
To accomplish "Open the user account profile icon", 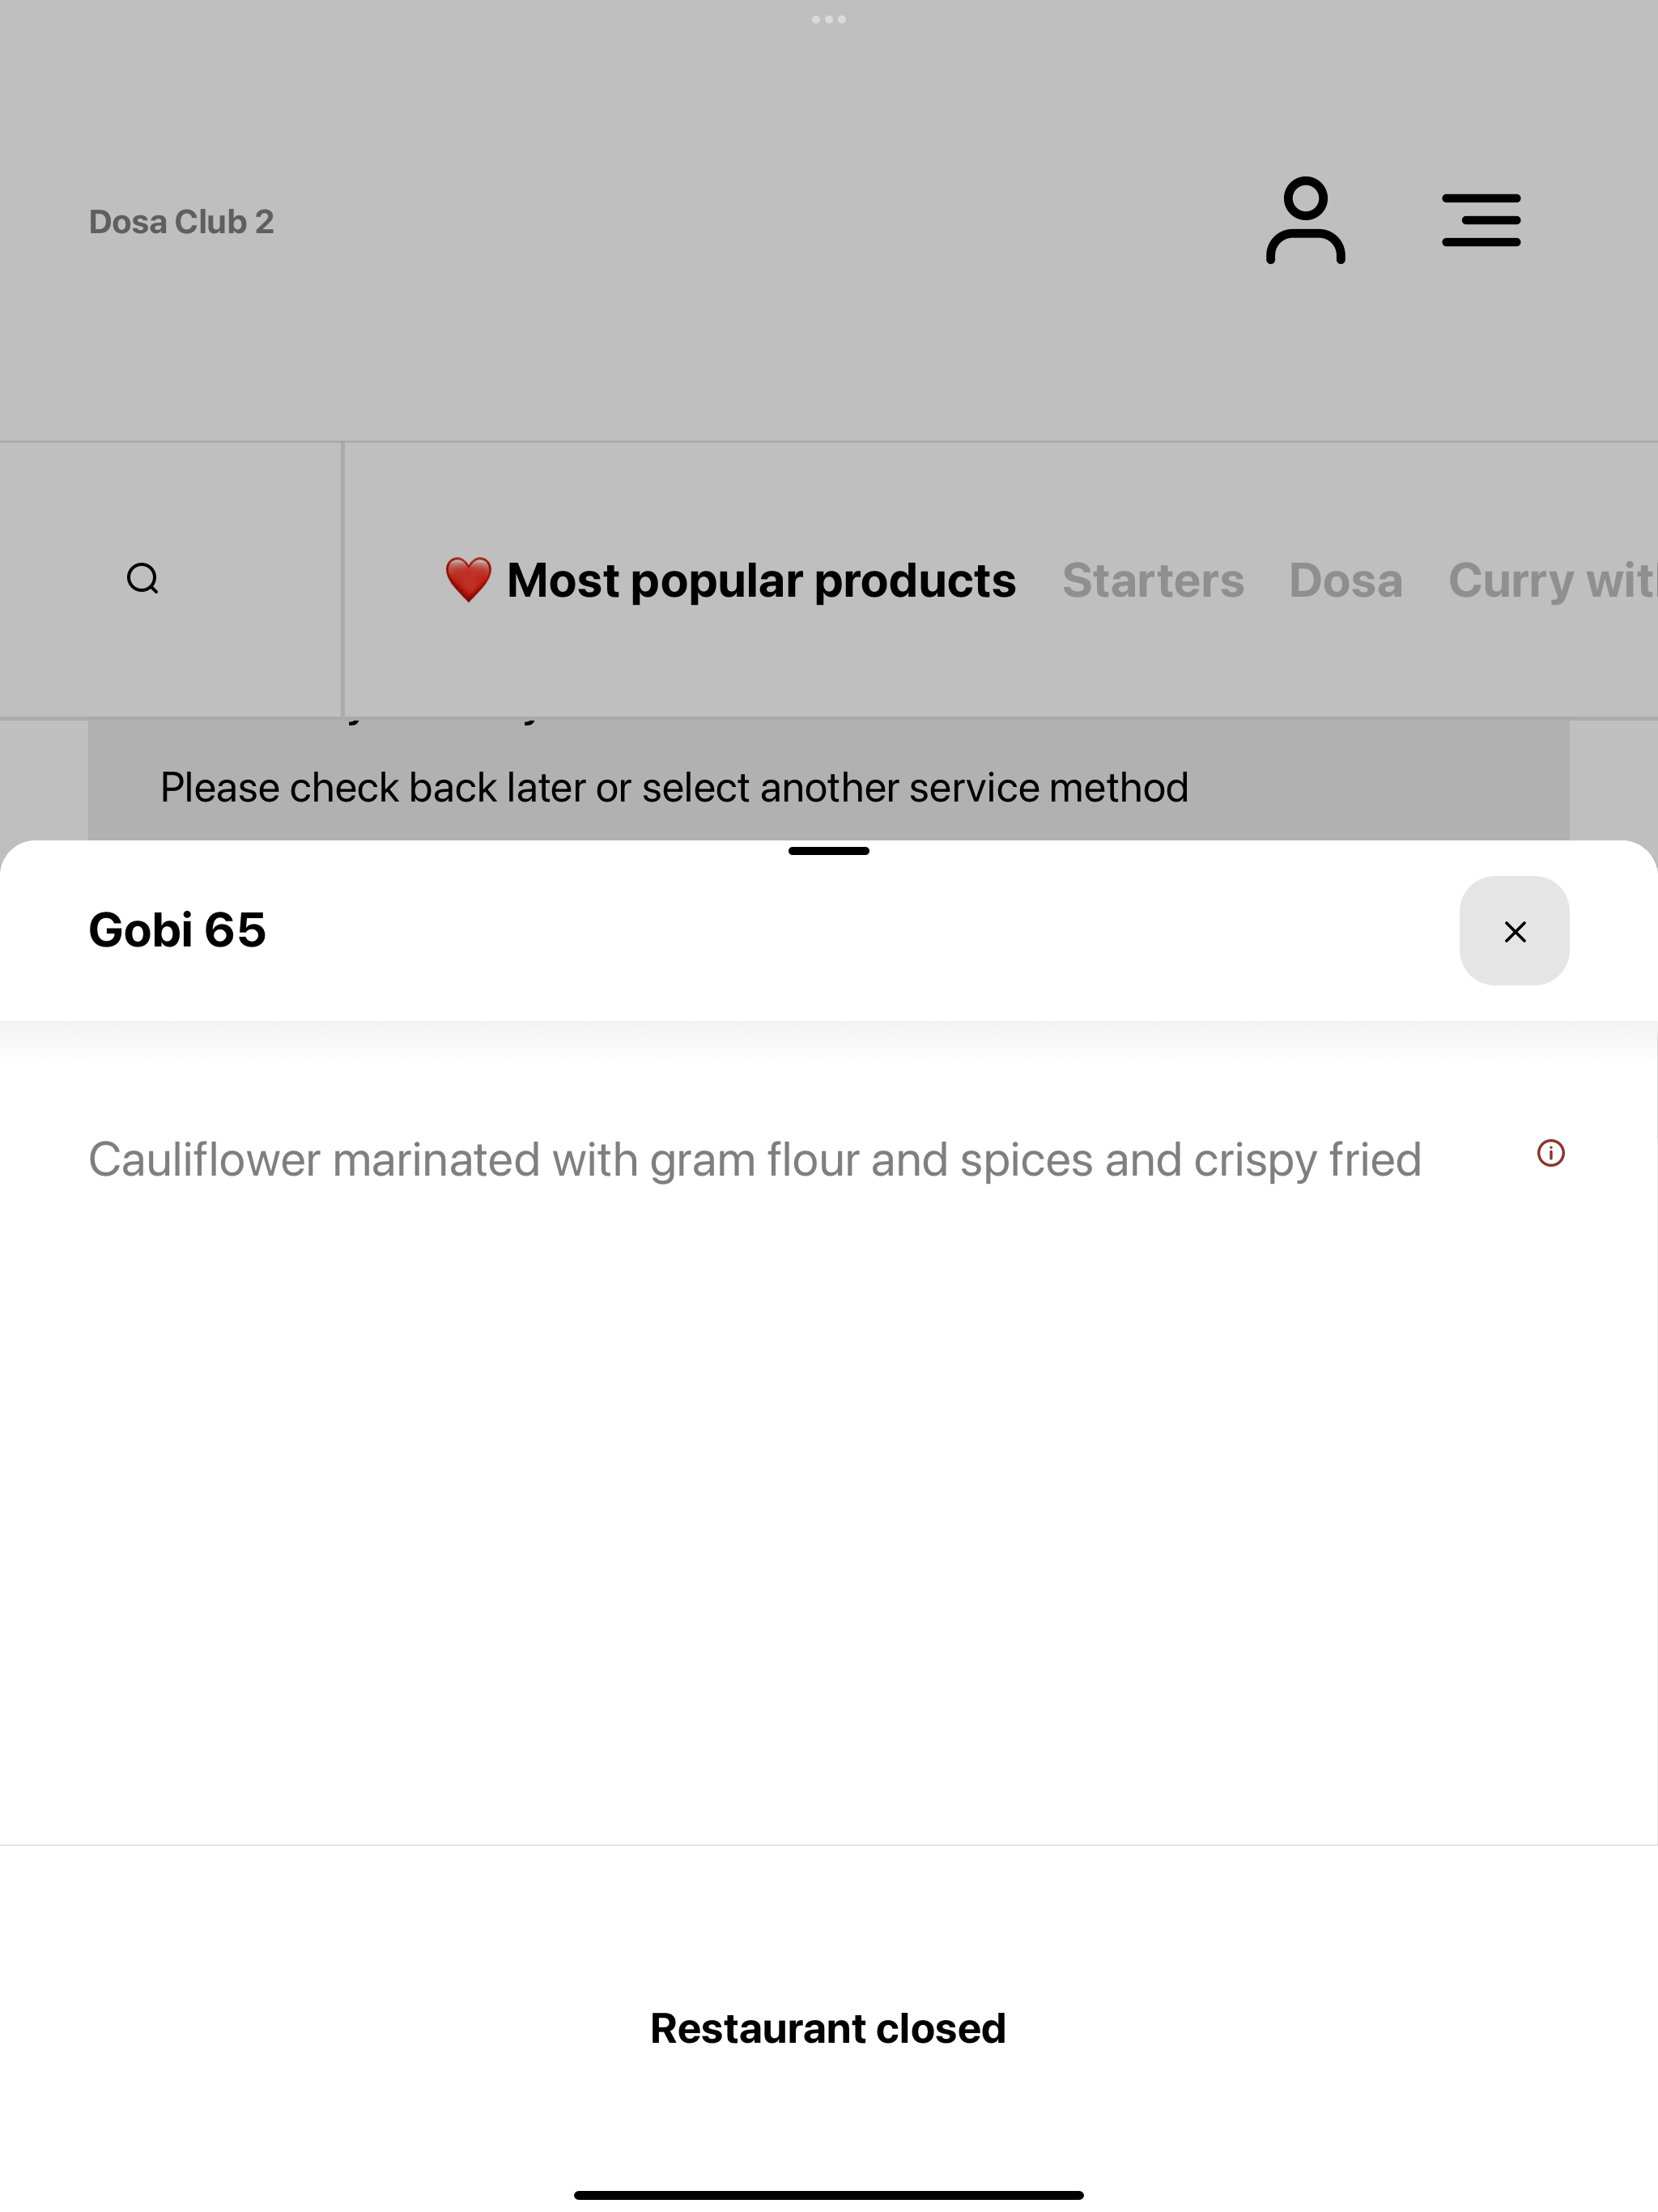I will (x=1305, y=221).
